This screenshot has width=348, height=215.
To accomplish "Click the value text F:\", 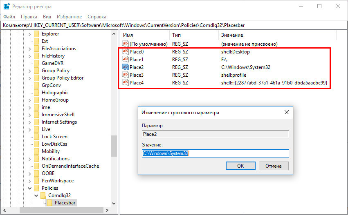I will [224, 59].
